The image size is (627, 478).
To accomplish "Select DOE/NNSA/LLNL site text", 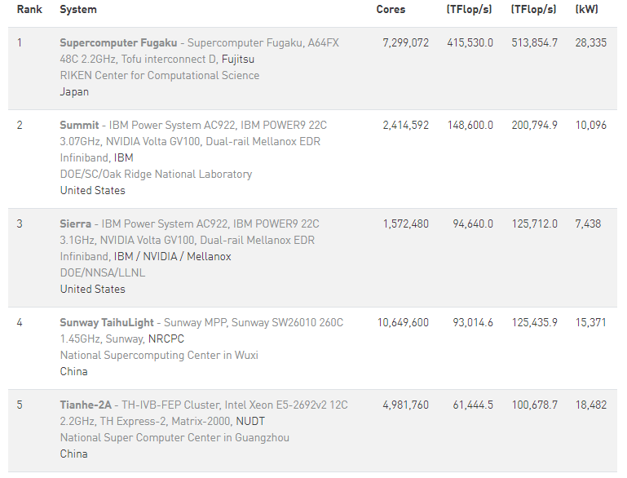I will (x=103, y=272).
